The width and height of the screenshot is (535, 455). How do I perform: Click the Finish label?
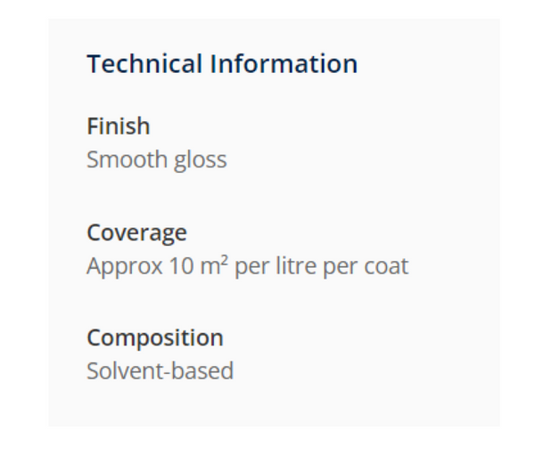pos(118,126)
